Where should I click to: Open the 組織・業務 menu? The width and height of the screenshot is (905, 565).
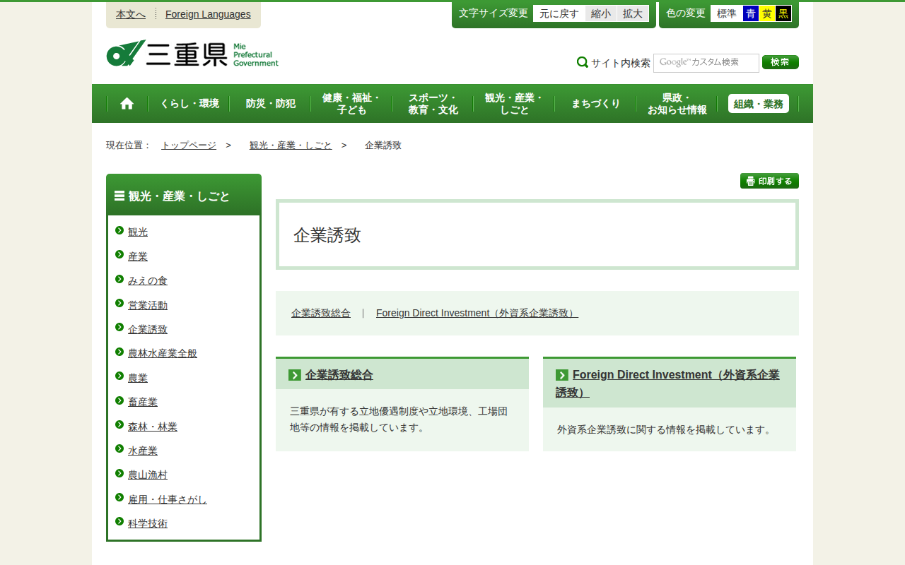tap(758, 104)
